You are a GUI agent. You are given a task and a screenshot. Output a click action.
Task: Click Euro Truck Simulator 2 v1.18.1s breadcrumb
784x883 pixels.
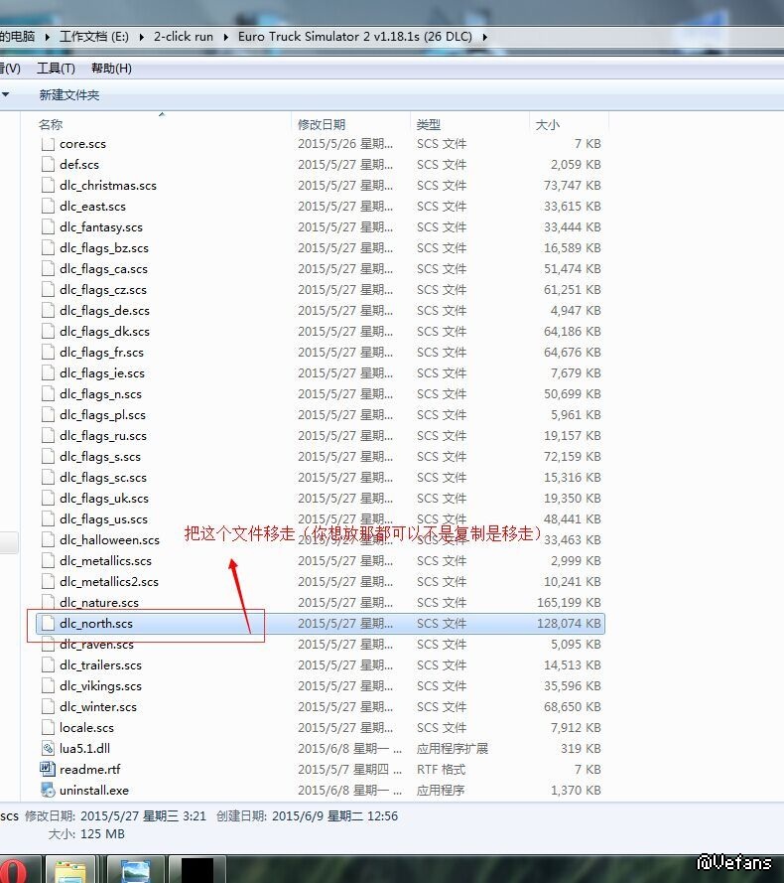pos(354,37)
